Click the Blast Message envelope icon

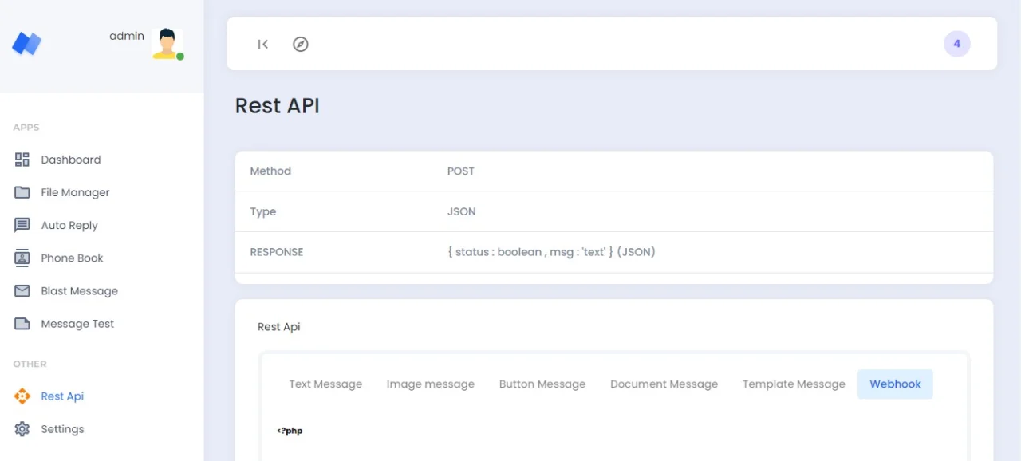pos(22,290)
